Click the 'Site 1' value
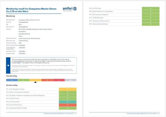The width and height of the screenshot is (166, 117). point(20,24)
